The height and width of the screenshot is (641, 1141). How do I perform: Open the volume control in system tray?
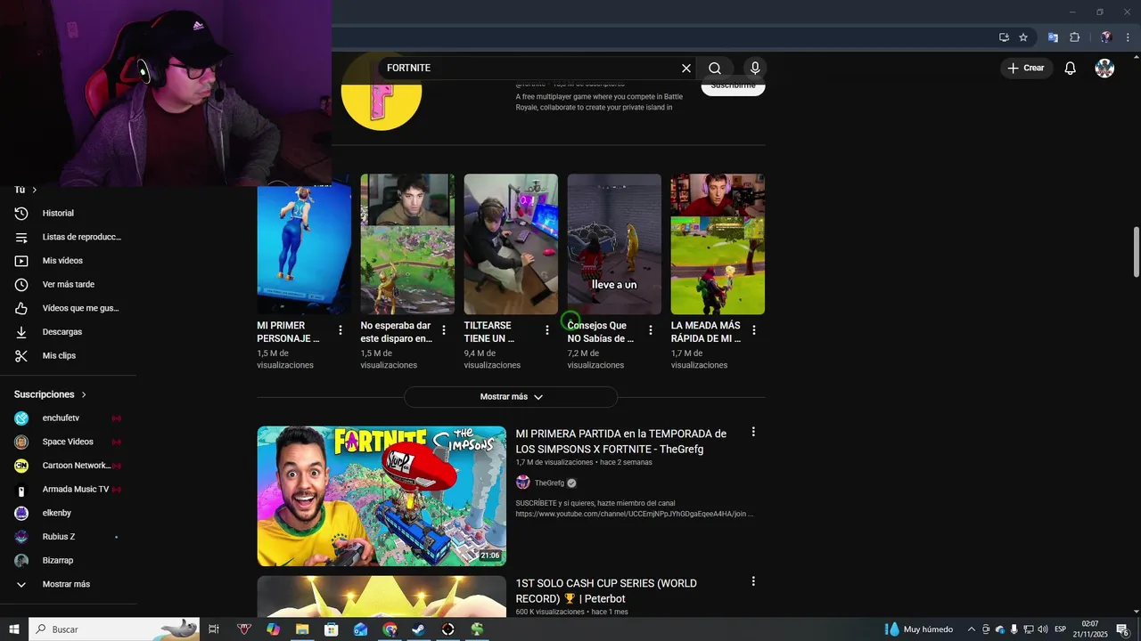tap(1043, 629)
